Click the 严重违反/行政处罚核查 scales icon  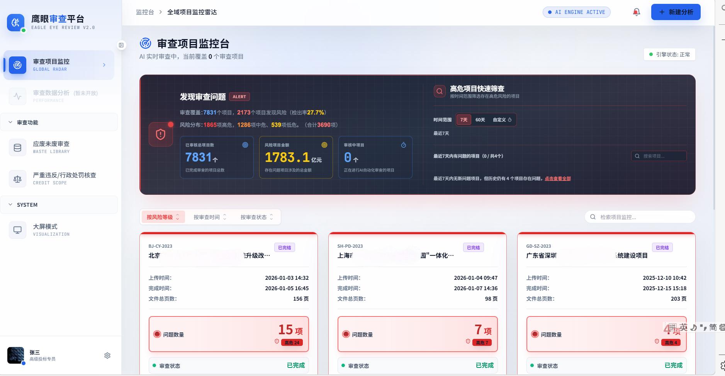tap(17, 179)
